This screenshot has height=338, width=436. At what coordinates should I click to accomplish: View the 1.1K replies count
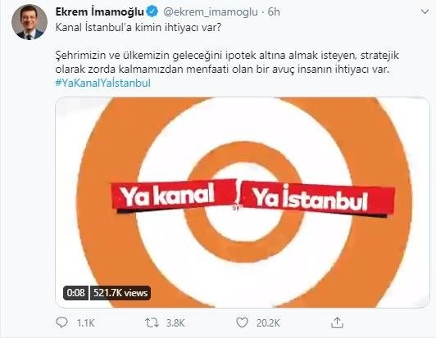tap(85, 323)
